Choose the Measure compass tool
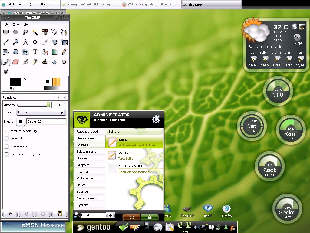 coord(25,42)
